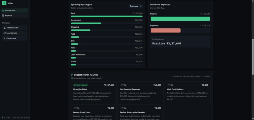Click the plus icon beside Create new
Screen dimensions: 254x120
(x=4, y=38)
